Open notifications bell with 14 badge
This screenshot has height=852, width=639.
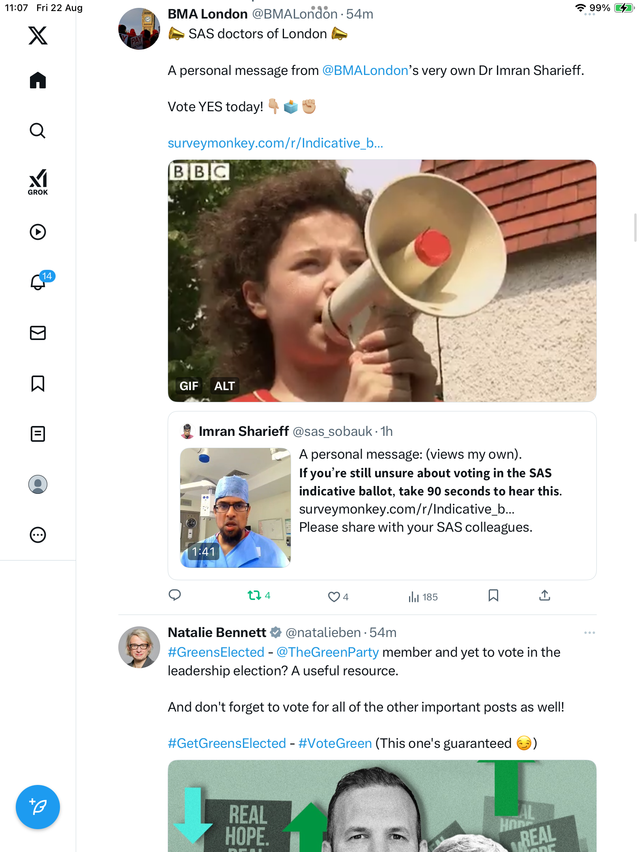coord(39,282)
